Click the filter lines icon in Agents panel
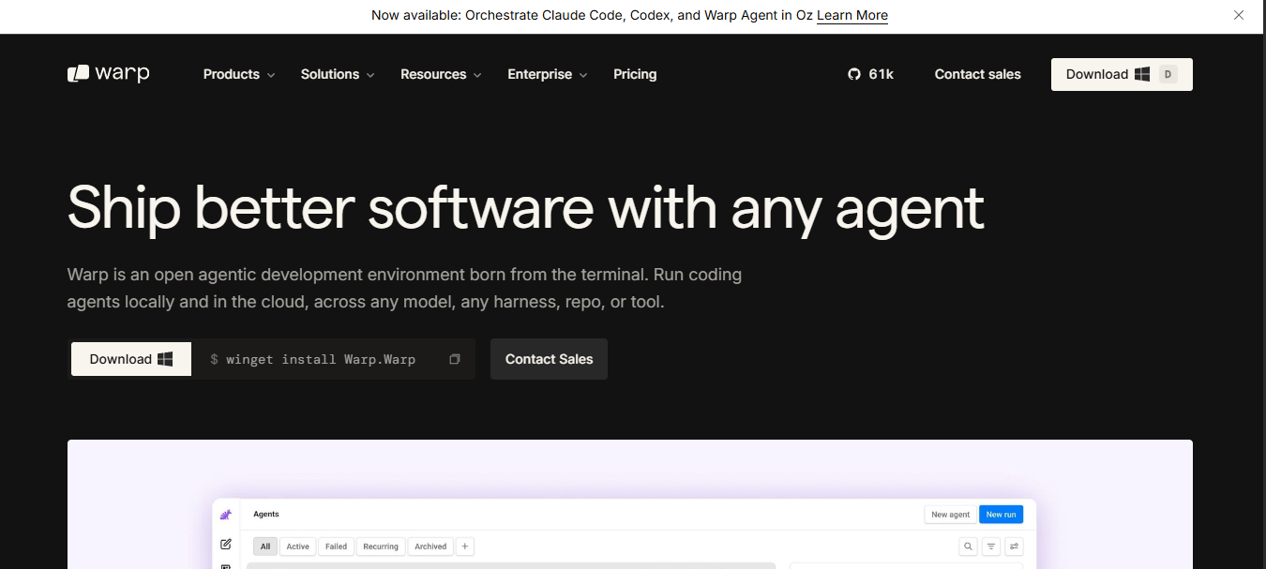Viewport: 1266px width, 569px height. tap(991, 546)
